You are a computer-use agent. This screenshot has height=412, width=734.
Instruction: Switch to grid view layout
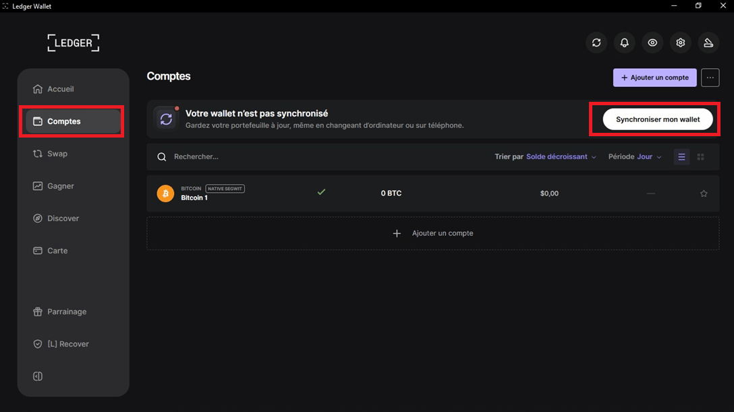tap(700, 157)
